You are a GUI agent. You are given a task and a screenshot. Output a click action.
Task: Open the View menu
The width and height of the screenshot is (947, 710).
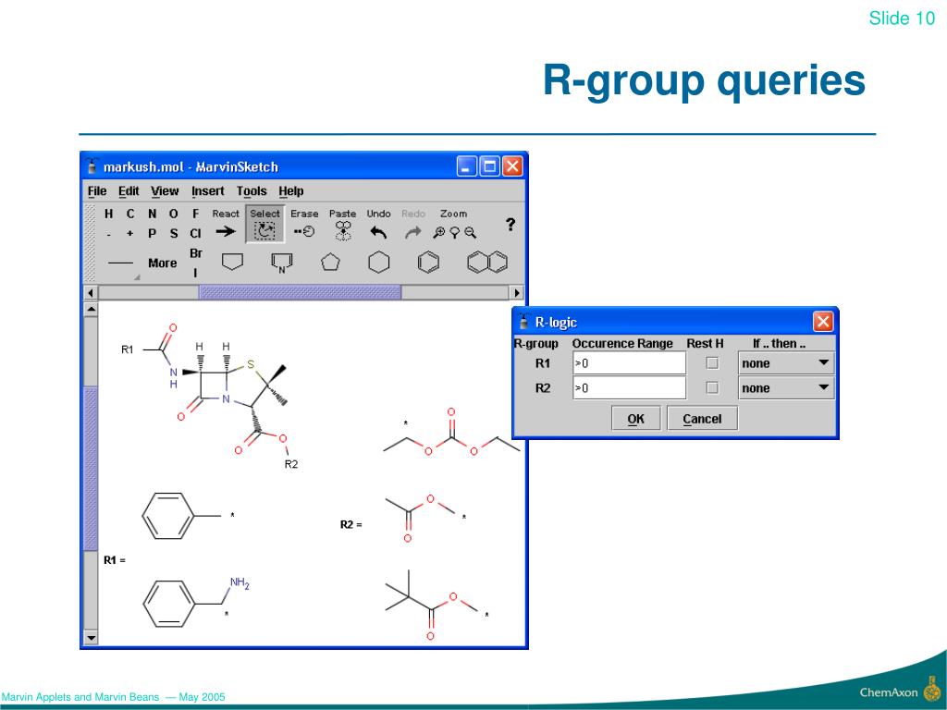(165, 191)
